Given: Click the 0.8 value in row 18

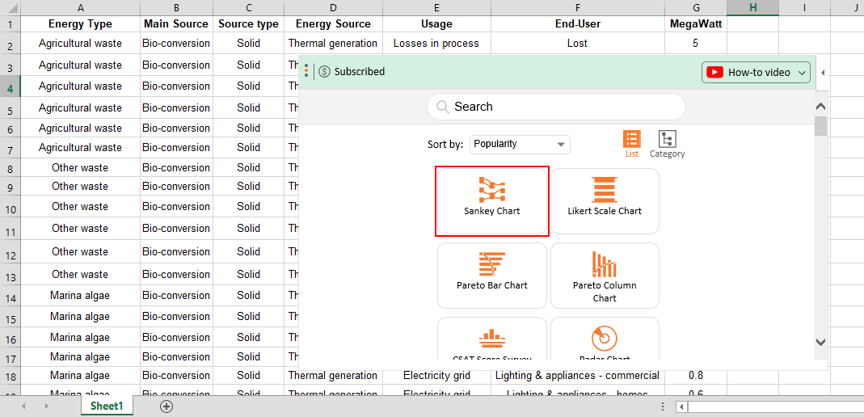Looking at the screenshot, I should (696, 375).
